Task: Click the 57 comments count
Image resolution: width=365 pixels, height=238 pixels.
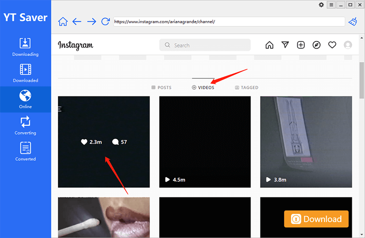Action: point(120,142)
